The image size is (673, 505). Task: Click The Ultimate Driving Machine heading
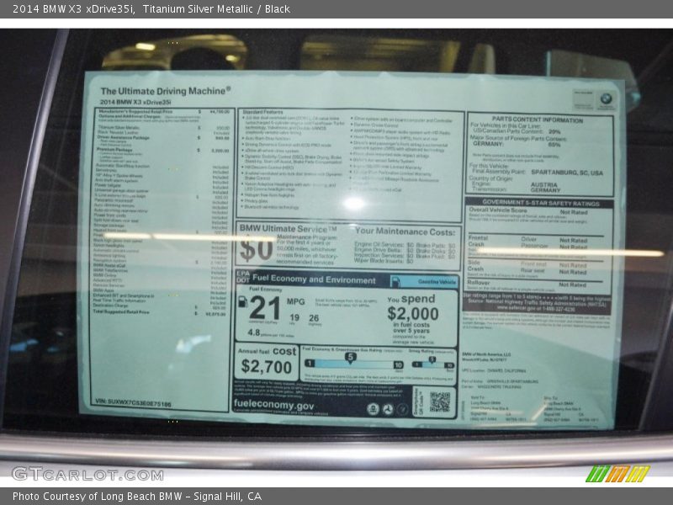(x=166, y=90)
